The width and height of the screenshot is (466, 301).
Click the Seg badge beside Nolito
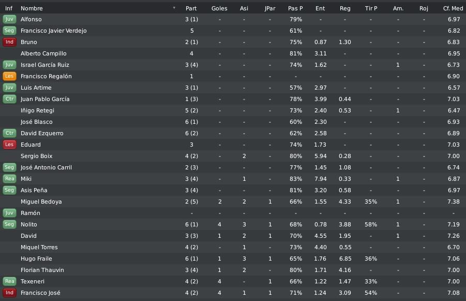pos(9,224)
